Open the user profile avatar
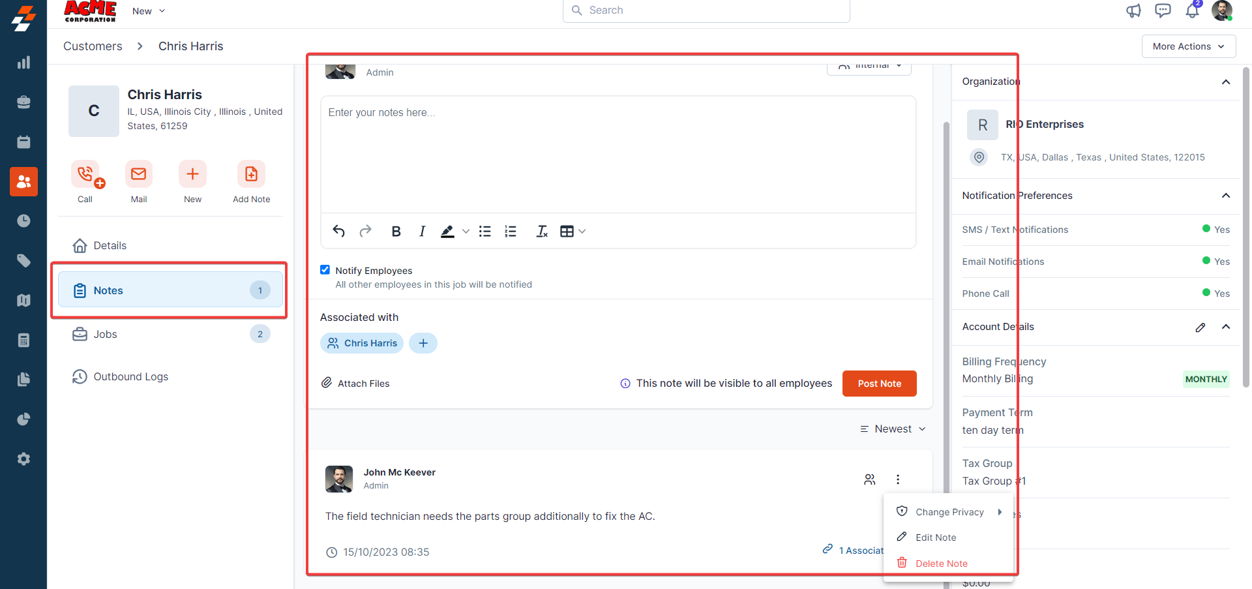 coord(1222,10)
